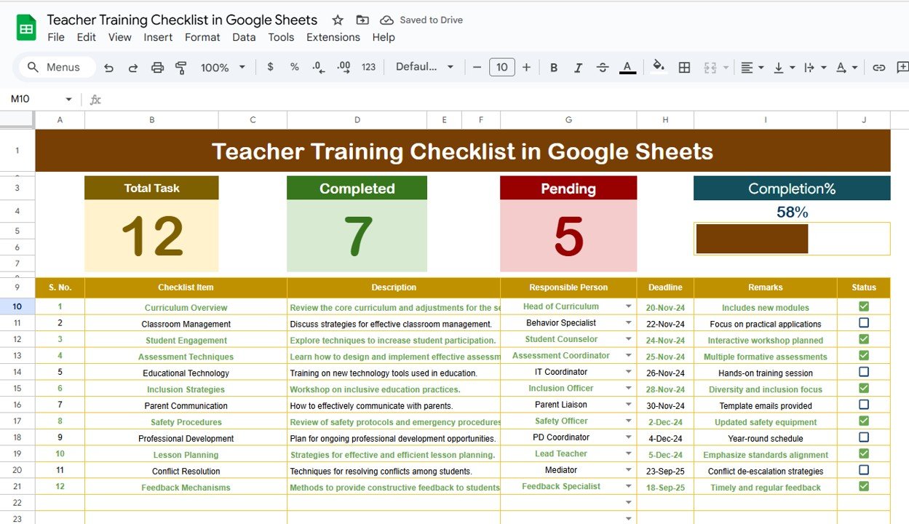This screenshot has height=524, width=909.
Task: Insert a link
Action: pyautogui.click(x=879, y=67)
